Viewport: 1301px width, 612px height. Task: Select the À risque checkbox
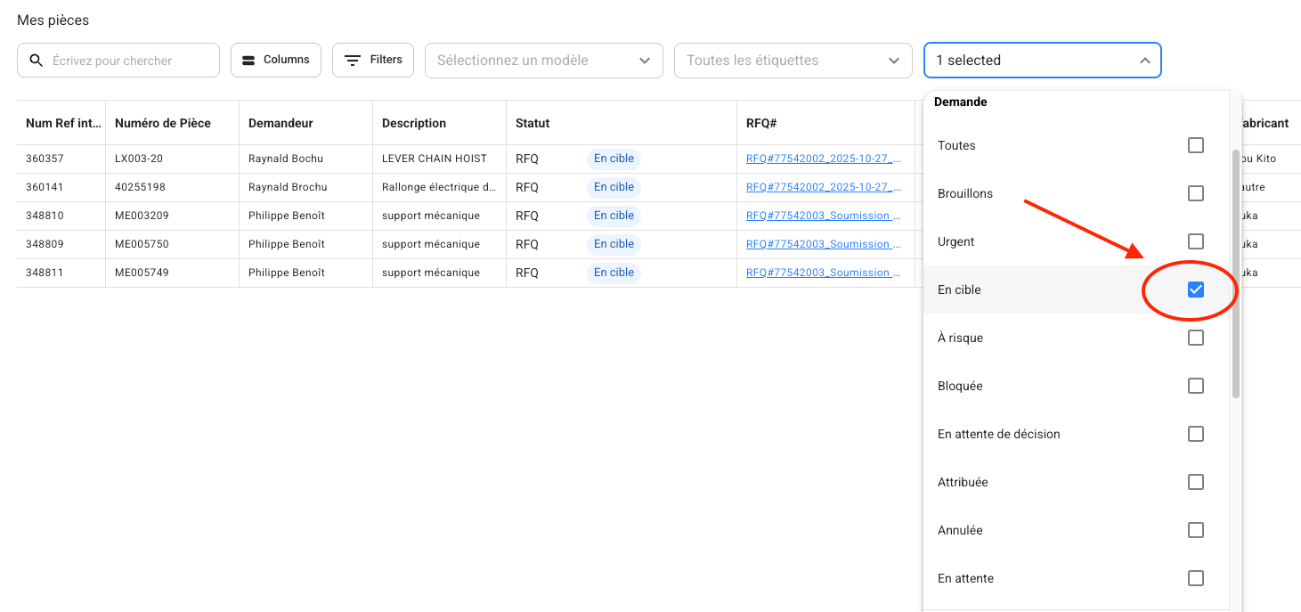pyautogui.click(x=1195, y=338)
